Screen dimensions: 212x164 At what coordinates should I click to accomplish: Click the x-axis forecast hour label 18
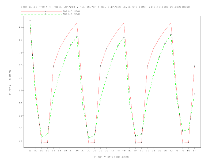[x=65, y=151]
